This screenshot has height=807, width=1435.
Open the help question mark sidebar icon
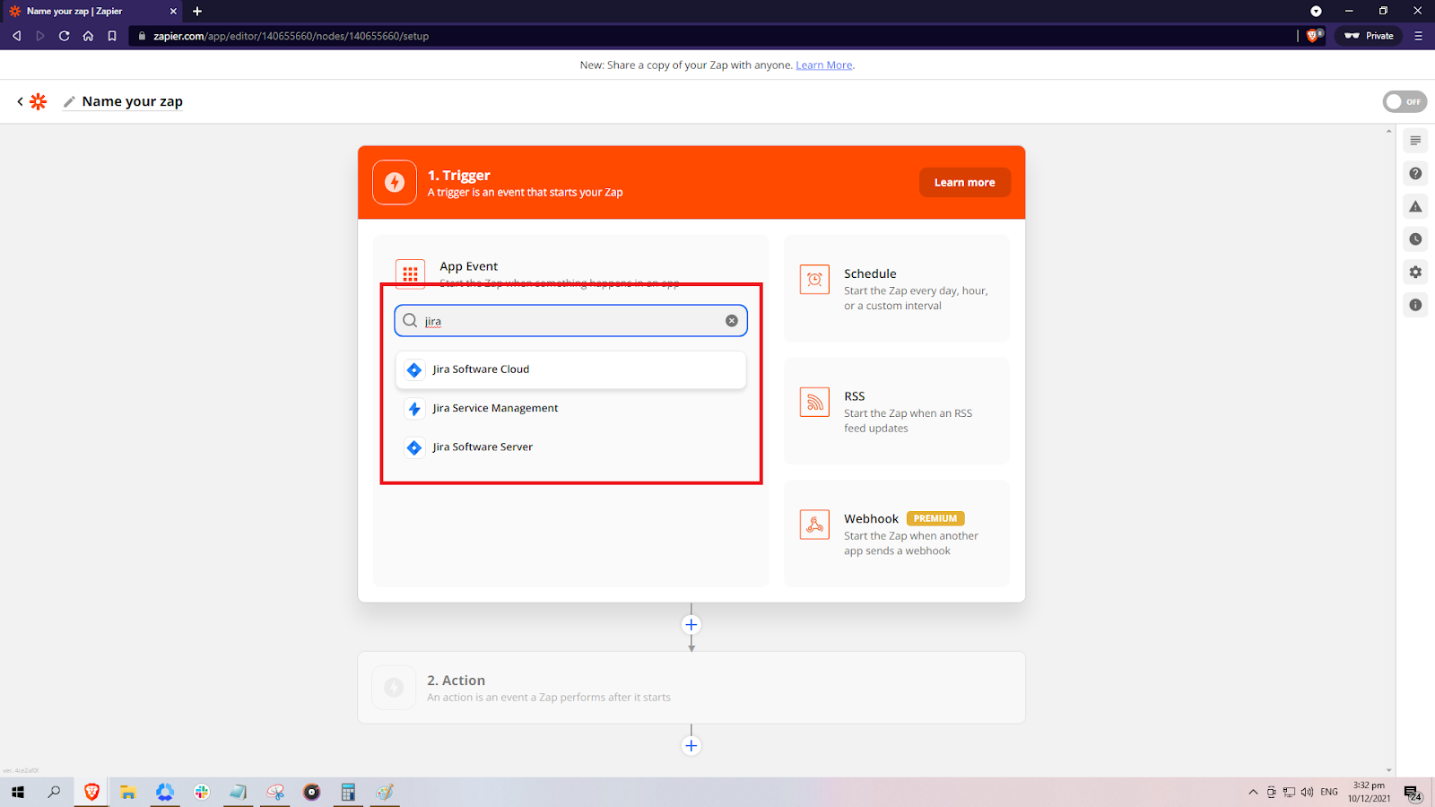(1415, 174)
